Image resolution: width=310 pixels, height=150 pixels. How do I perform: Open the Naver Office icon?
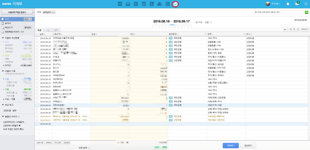tap(168, 4)
